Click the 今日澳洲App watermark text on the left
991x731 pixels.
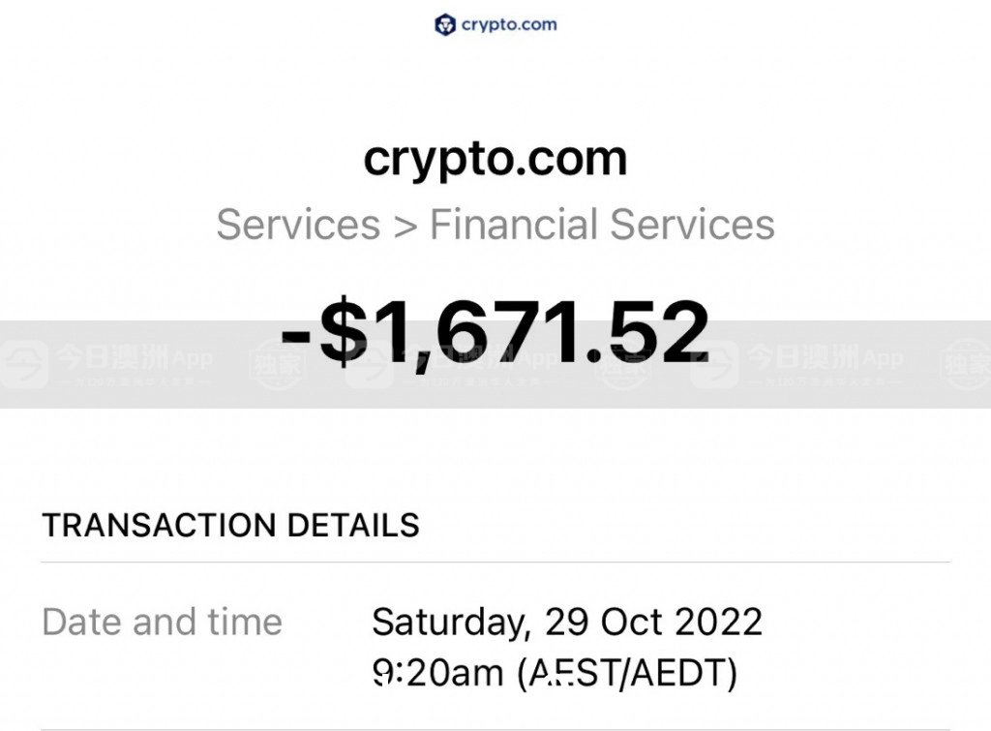[x=135, y=358]
